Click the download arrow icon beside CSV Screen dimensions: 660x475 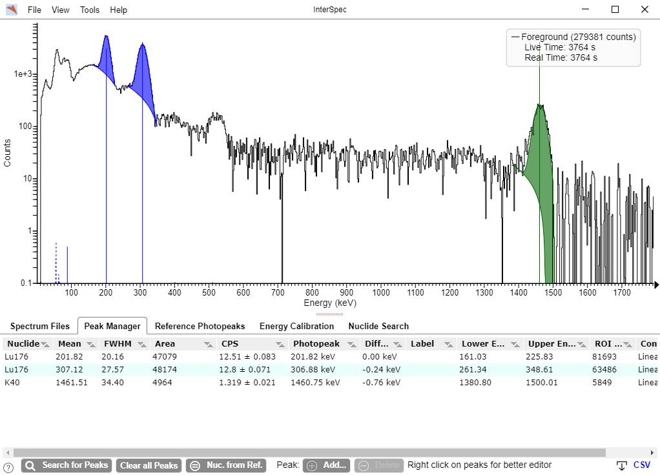(x=621, y=466)
